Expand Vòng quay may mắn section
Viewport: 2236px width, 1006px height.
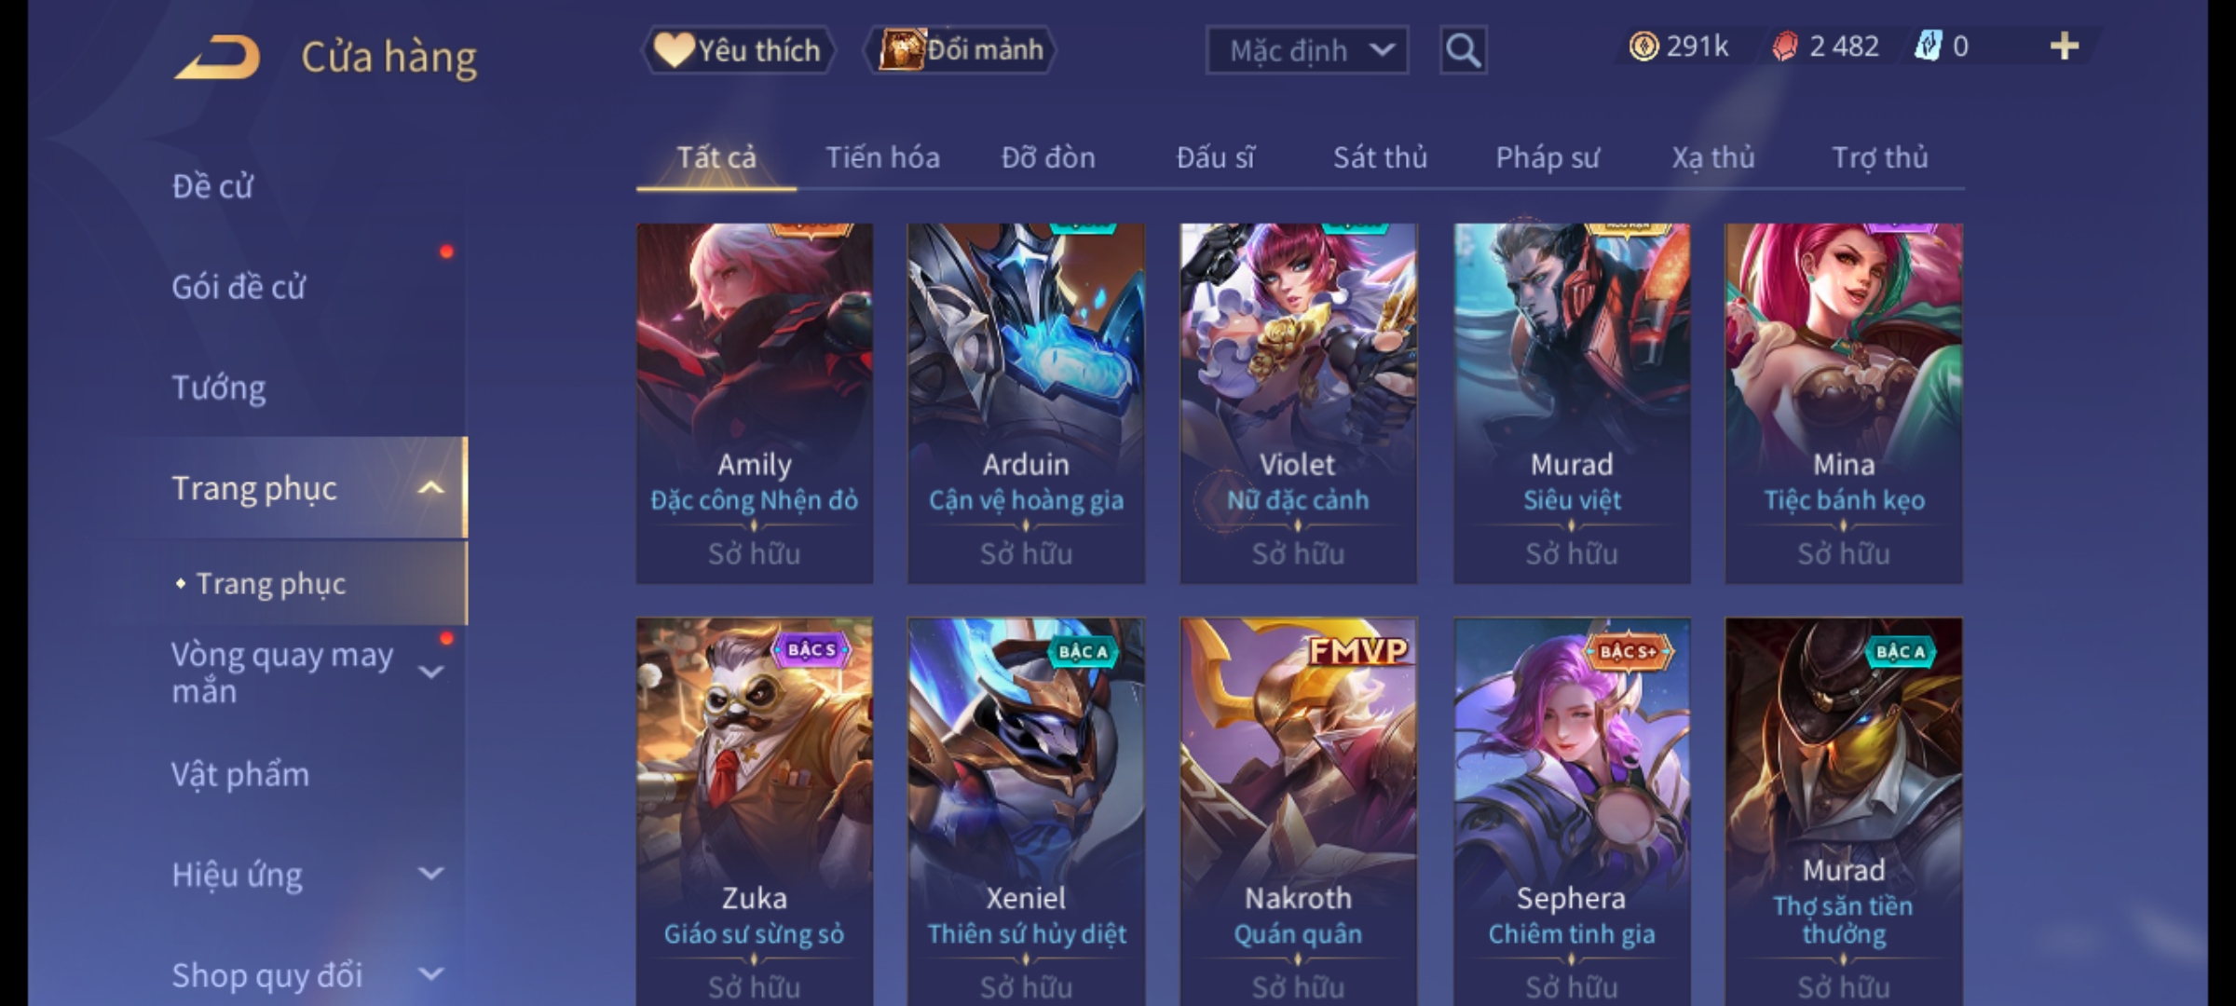[430, 672]
